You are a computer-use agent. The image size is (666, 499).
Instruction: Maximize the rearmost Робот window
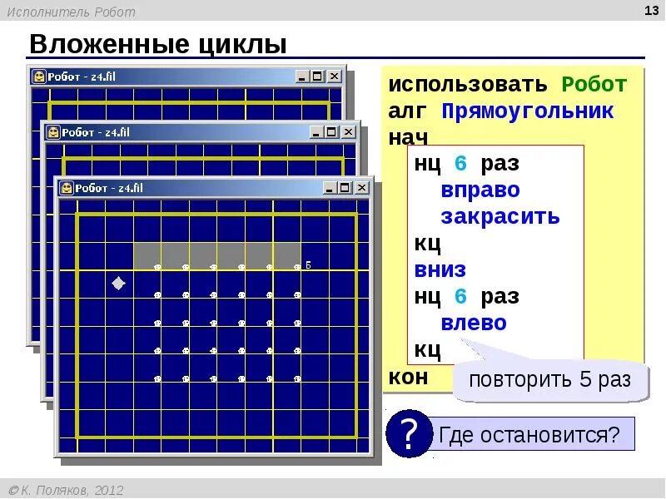pyautogui.click(x=317, y=77)
